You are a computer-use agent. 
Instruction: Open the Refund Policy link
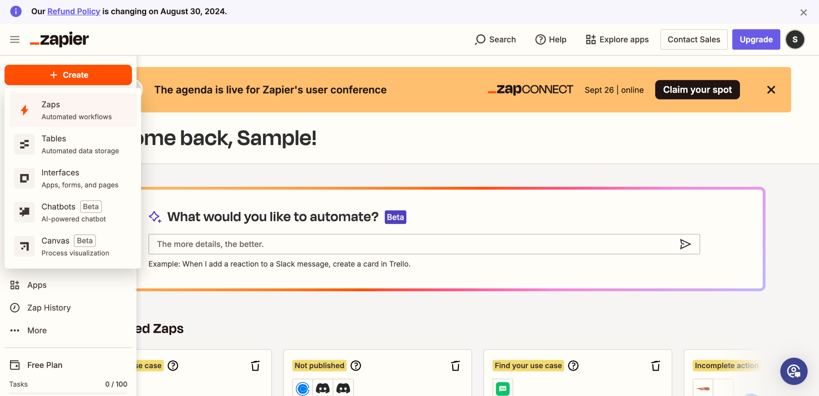(x=74, y=11)
